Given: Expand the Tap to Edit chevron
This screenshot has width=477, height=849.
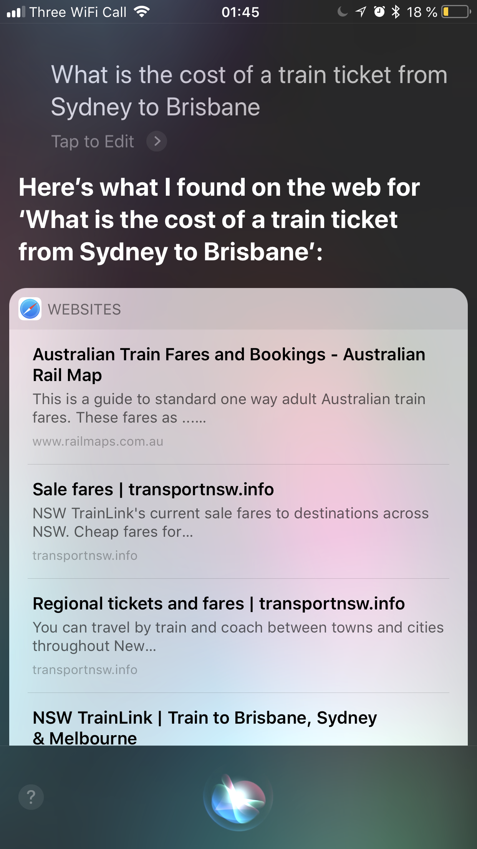Looking at the screenshot, I should 157,141.
